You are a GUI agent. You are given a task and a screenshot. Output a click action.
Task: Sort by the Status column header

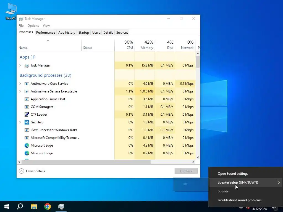click(x=98, y=45)
